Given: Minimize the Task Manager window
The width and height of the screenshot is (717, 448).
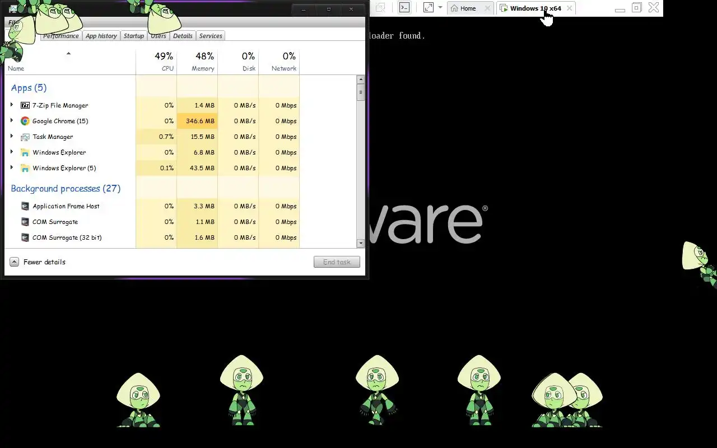Looking at the screenshot, I should (x=304, y=10).
